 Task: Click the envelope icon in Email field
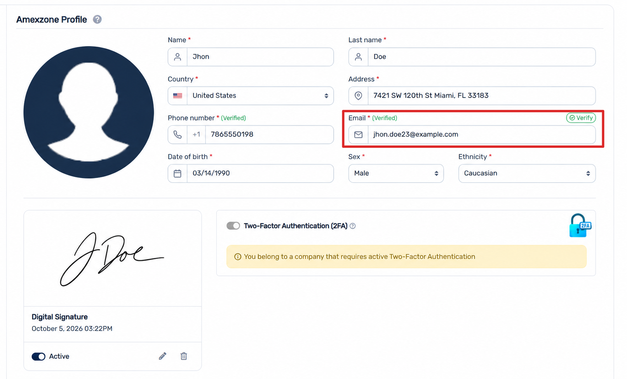click(358, 134)
